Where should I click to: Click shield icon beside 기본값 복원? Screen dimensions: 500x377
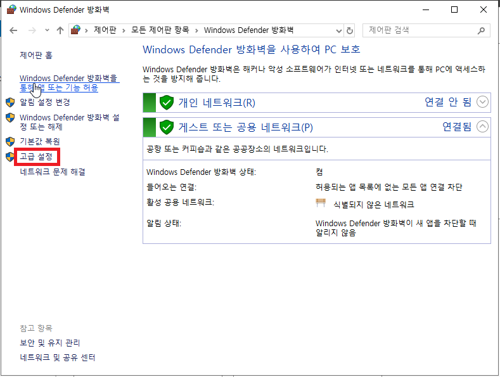click(x=10, y=141)
